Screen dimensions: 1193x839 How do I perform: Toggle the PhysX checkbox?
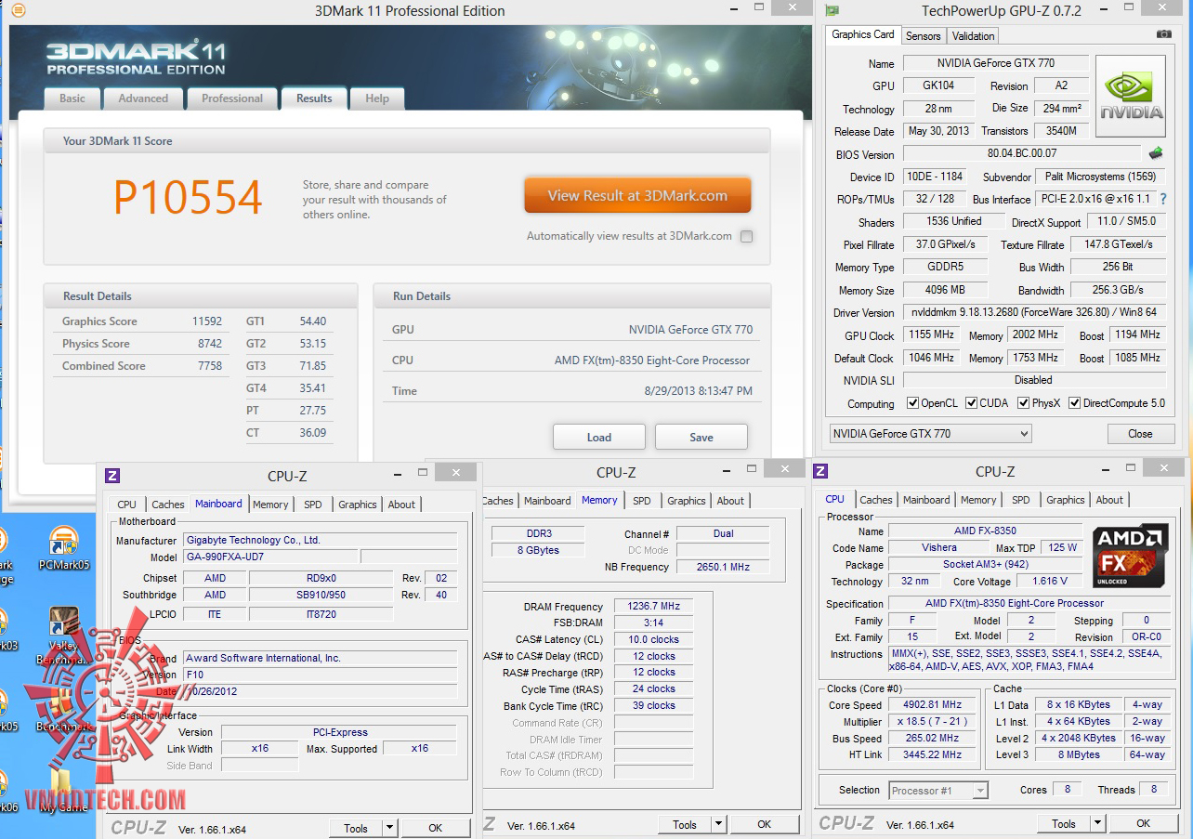(x=1024, y=403)
